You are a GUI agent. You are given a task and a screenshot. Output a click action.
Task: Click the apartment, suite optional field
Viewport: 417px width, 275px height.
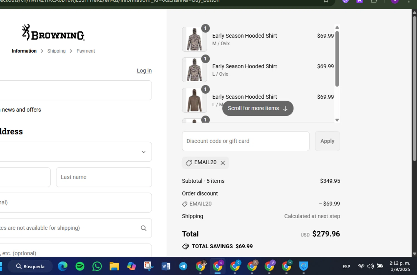tap(76, 251)
